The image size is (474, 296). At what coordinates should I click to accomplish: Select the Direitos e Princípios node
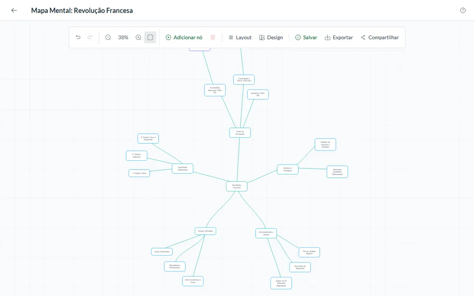[x=288, y=169]
